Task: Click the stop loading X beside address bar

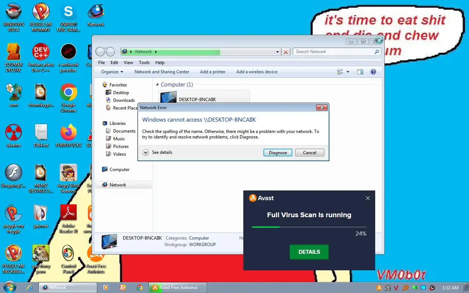Action: tap(286, 52)
